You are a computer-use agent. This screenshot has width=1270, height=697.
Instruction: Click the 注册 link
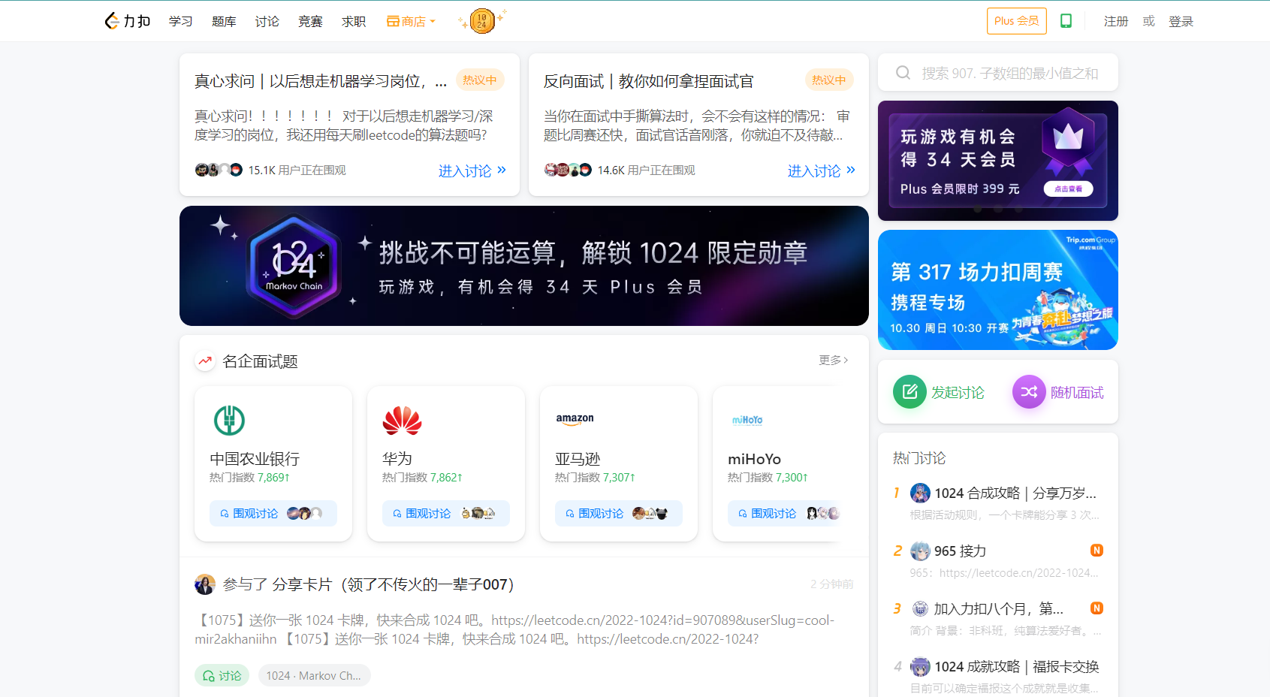pos(1116,21)
